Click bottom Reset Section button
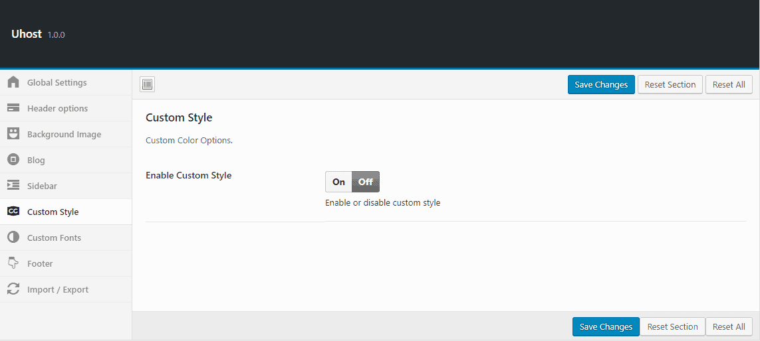Image resolution: width=760 pixels, height=341 pixels. pos(672,326)
